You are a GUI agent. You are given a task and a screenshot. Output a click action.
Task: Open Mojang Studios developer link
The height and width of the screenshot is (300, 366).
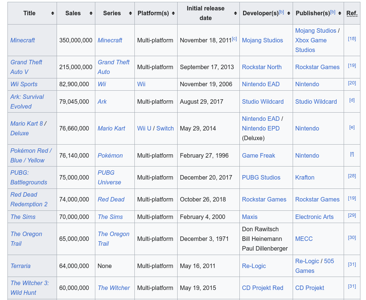tap(262, 40)
